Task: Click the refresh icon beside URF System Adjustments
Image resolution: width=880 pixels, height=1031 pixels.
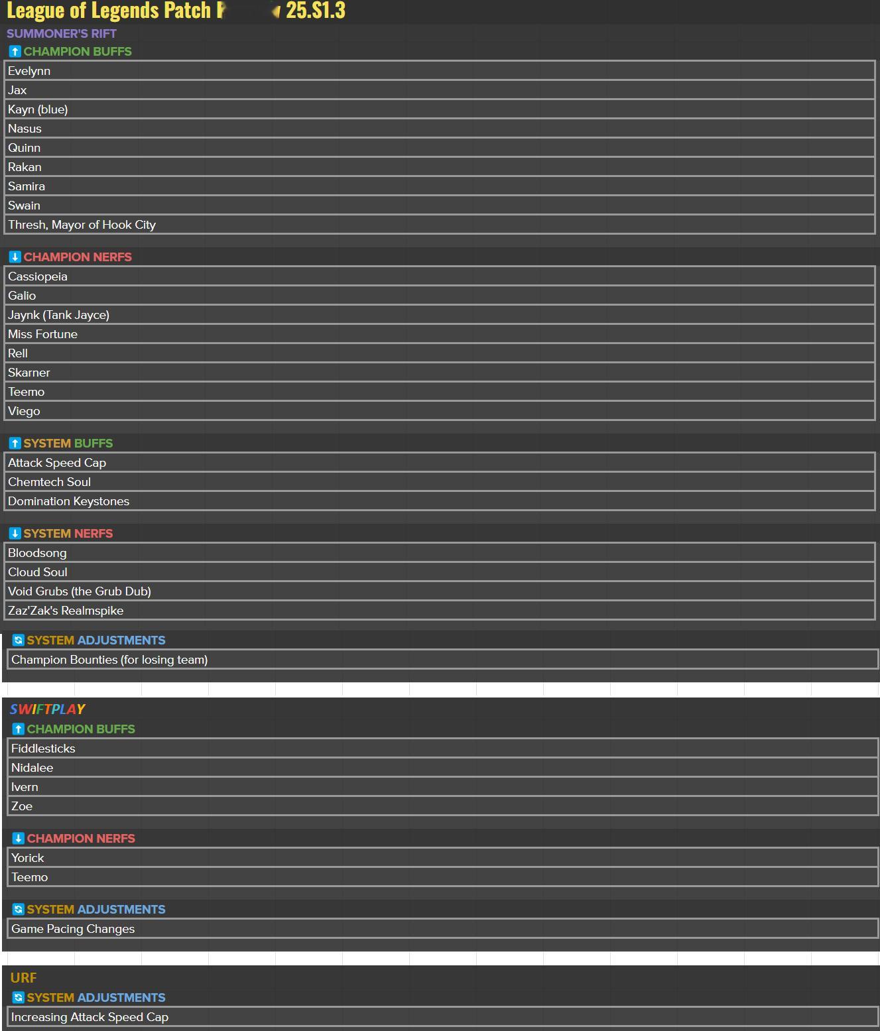Action: 19,998
